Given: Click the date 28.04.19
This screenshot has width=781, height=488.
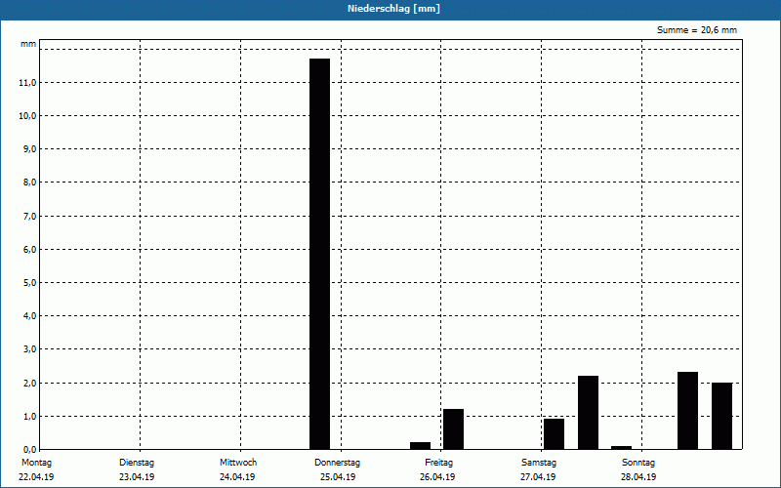Looking at the screenshot, I should (638, 477).
